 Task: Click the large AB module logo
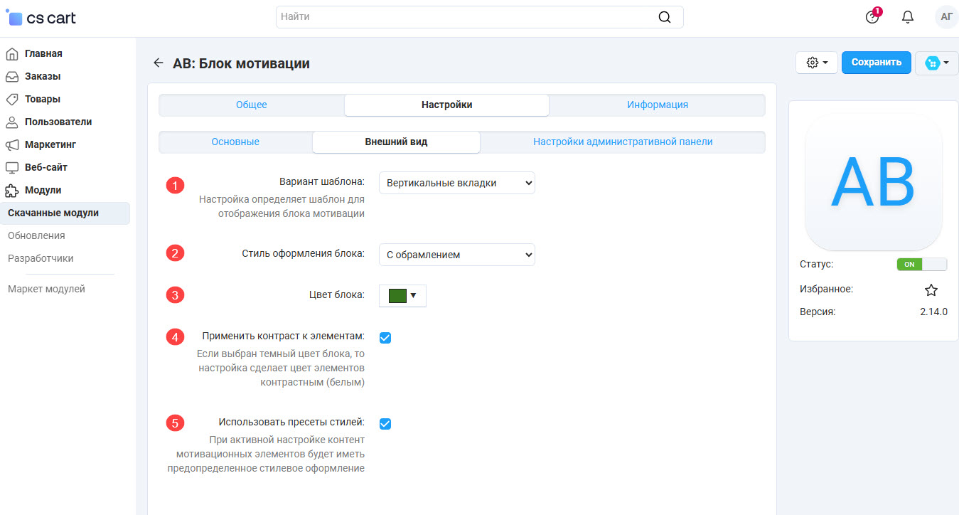(873, 182)
